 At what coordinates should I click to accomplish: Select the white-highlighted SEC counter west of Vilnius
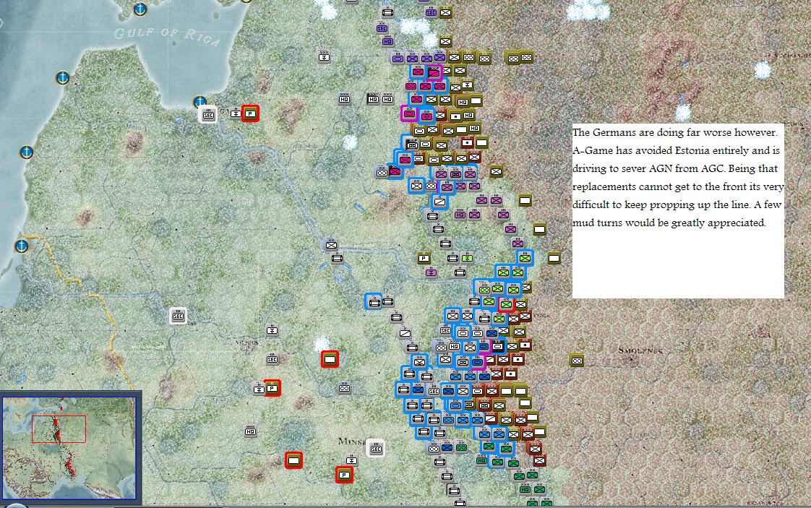point(178,316)
